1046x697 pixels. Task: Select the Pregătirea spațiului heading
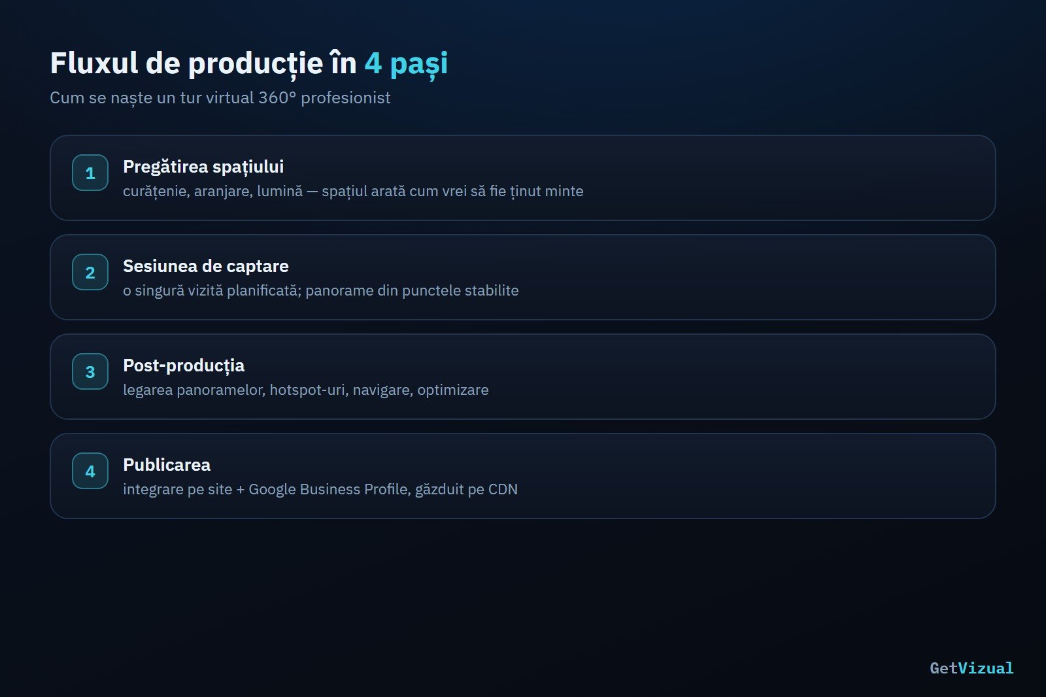pos(203,167)
